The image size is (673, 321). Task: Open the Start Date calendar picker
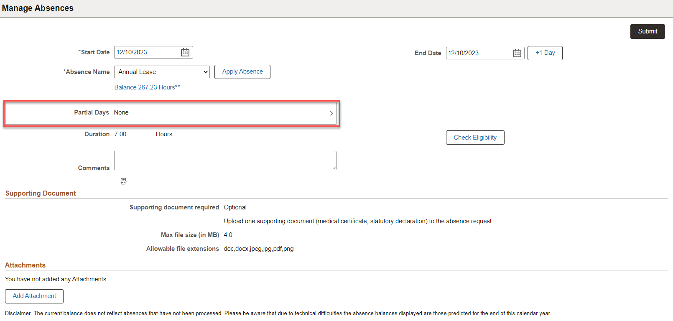185,52
